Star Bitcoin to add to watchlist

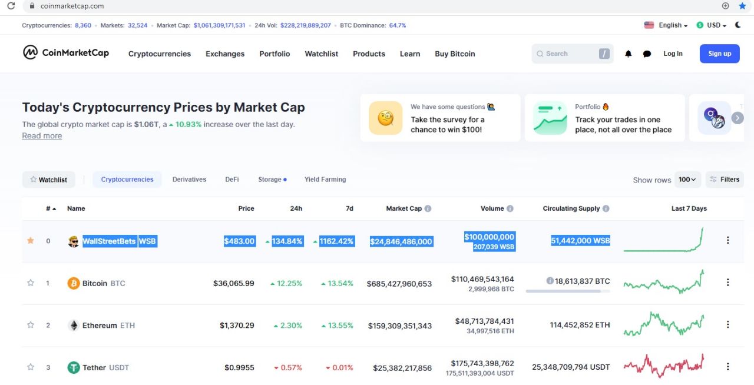pos(31,283)
